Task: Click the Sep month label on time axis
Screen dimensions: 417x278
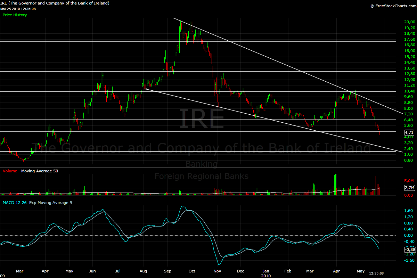Action: pyautogui.click(x=168, y=271)
